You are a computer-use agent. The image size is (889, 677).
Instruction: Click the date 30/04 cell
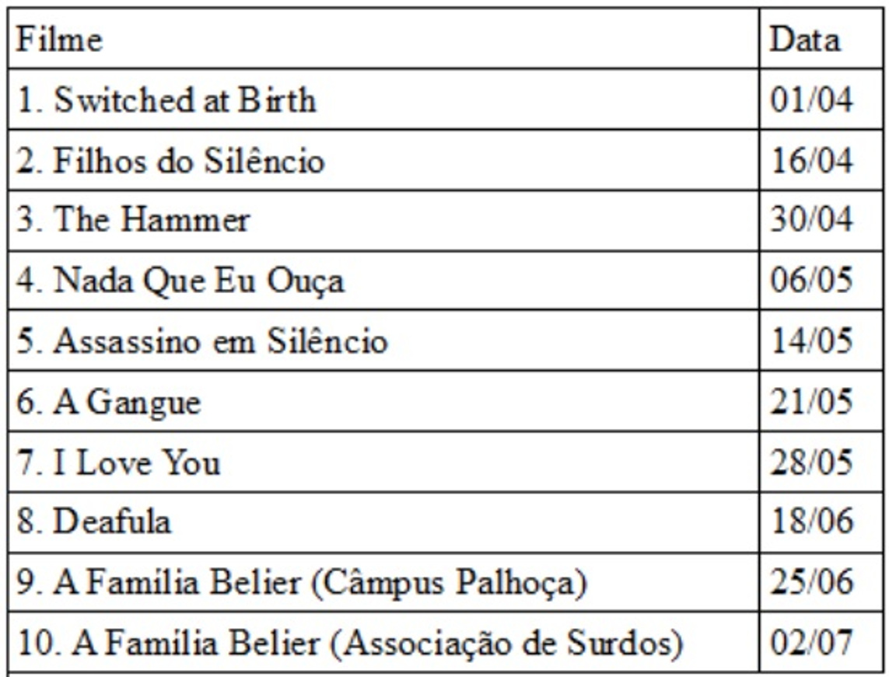pos(811,222)
